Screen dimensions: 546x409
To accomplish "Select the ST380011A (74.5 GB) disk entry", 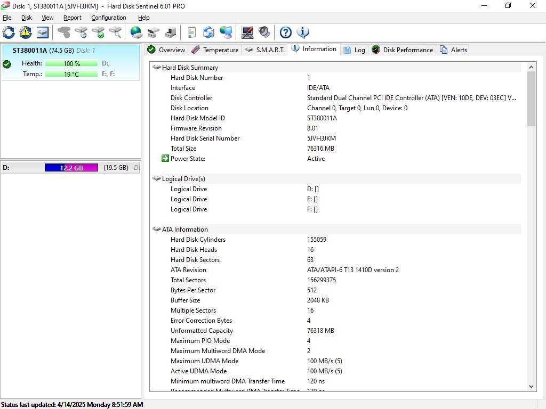I will (71, 62).
